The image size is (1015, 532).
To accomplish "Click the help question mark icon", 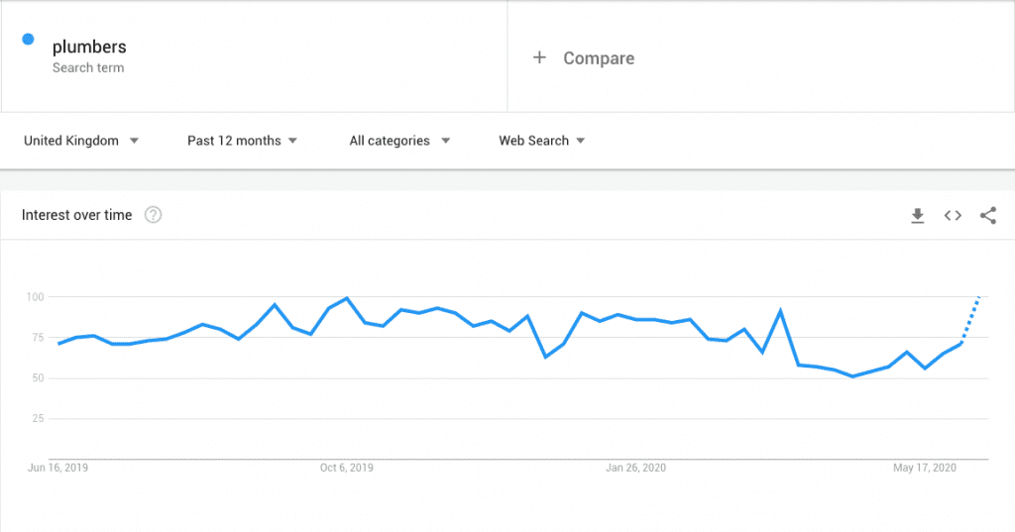I will [x=153, y=215].
